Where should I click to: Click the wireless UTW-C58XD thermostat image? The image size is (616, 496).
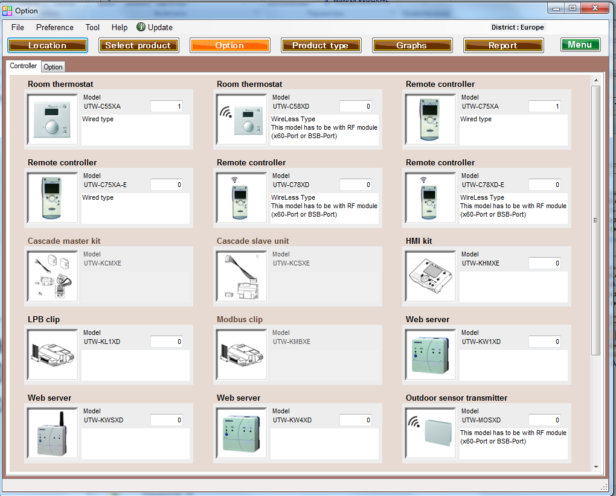tap(242, 119)
